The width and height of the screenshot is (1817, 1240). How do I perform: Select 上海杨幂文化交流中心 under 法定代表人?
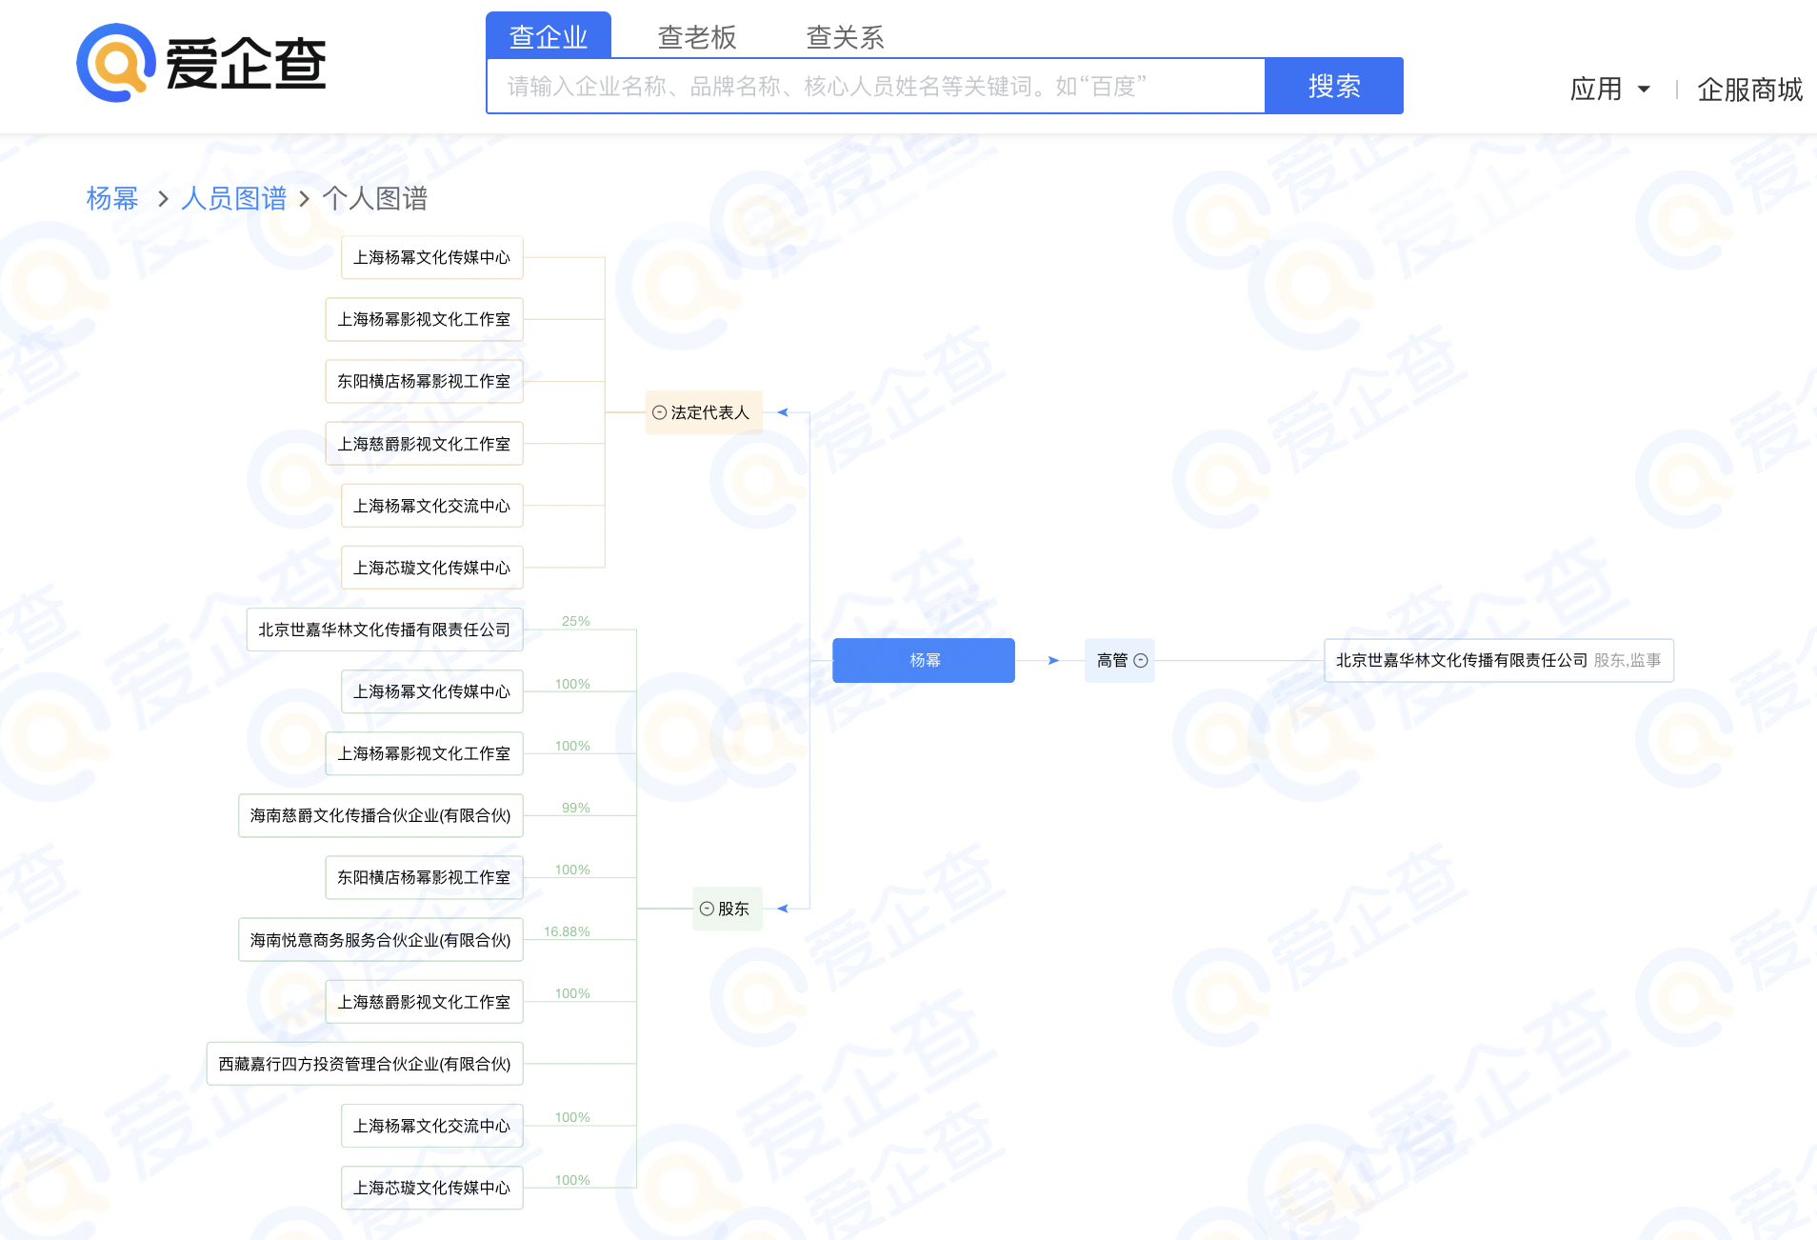[x=432, y=506]
